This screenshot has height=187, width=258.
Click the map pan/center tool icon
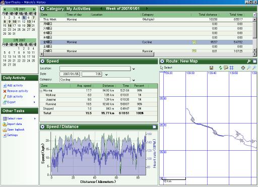pos(243,68)
